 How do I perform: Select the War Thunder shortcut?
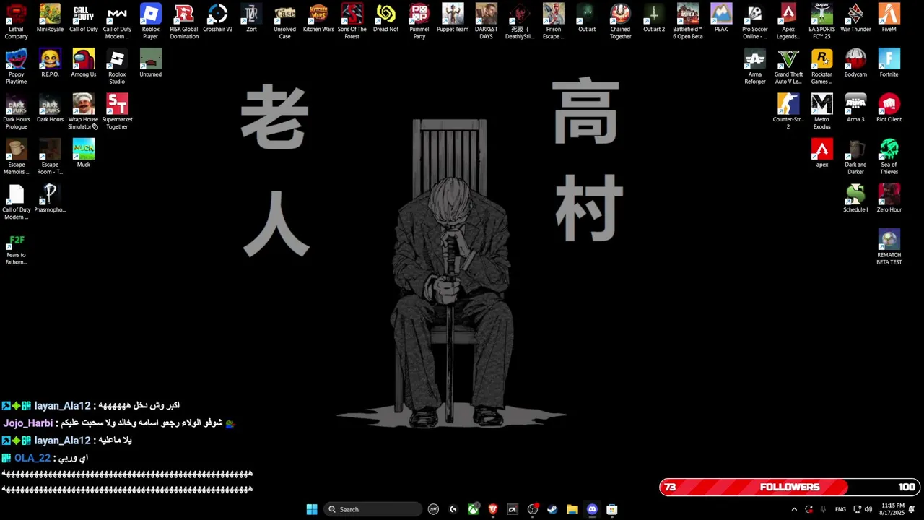(855, 19)
